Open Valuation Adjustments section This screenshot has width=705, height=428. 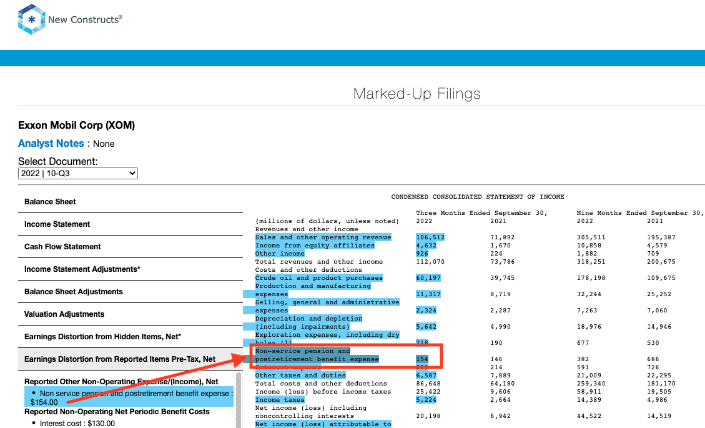click(131, 314)
